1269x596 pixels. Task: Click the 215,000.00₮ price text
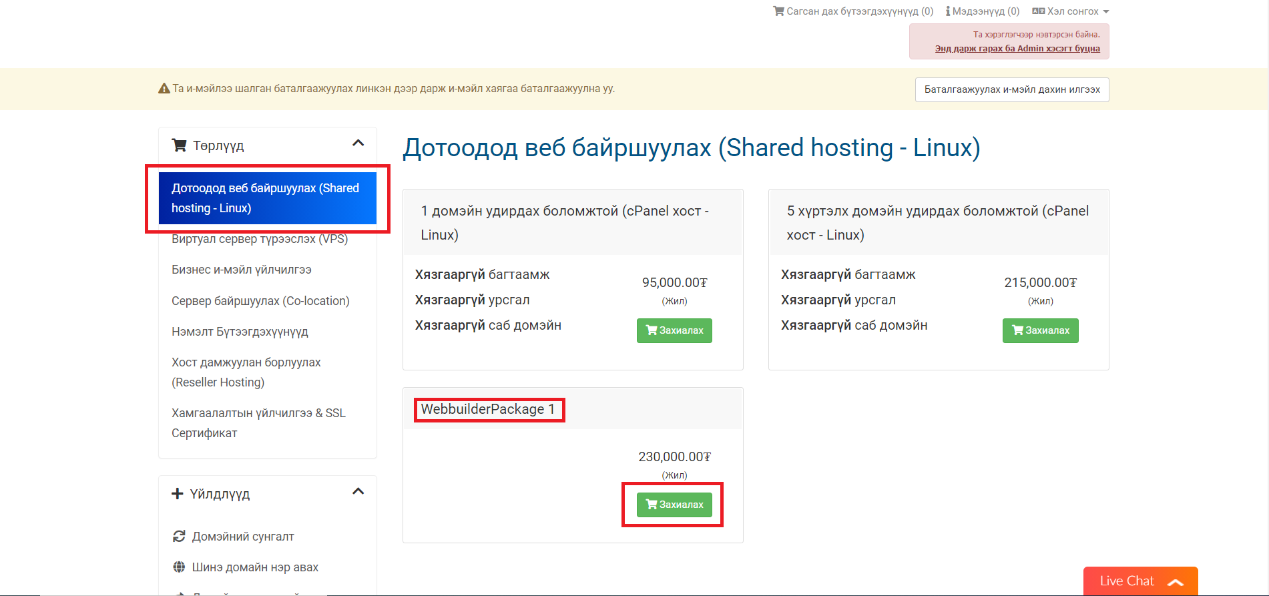[x=1040, y=283]
